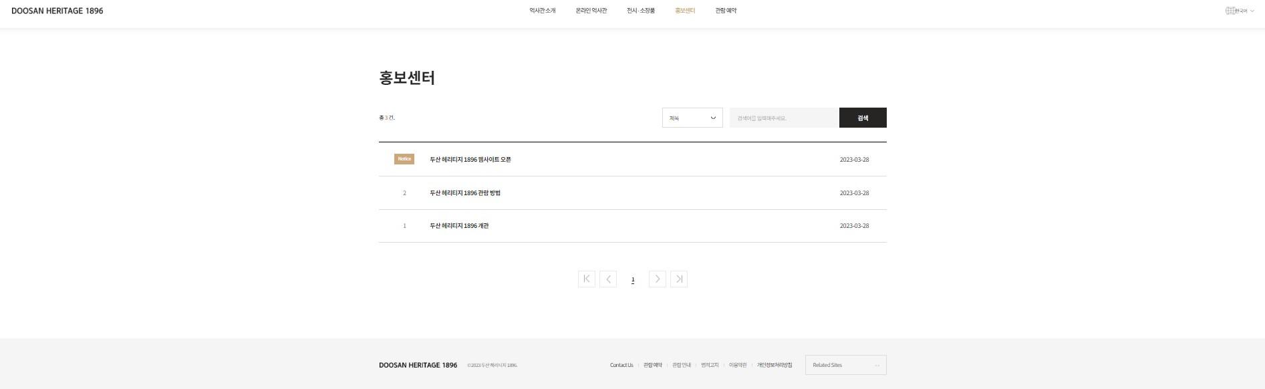Select the 전시·소장품 menu item

(641, 11)
